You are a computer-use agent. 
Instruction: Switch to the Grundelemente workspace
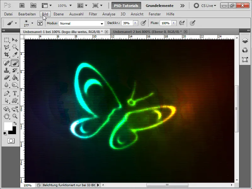click(x=160, y=6)
